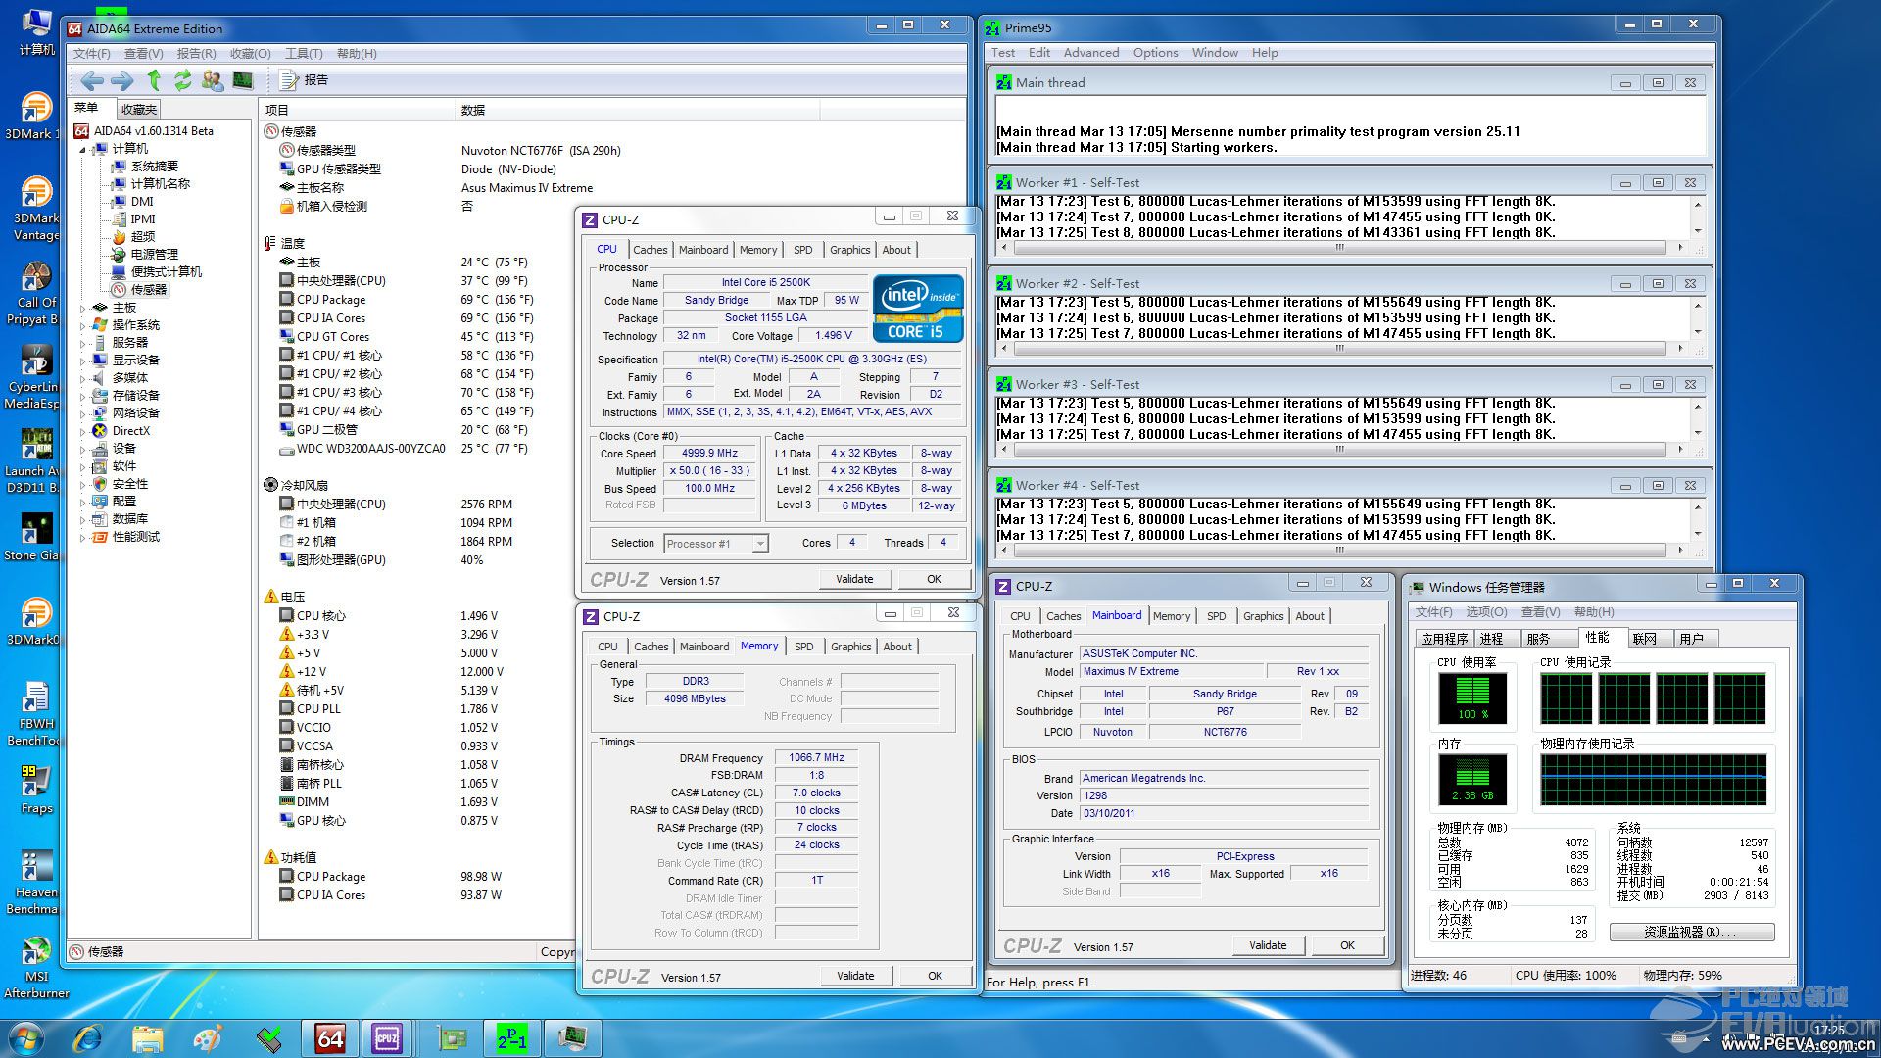The image size is (1881, 1058).
Task: Switch to Graphics tab in mainboard CPU-Z window
Action: pos(1263,616)
